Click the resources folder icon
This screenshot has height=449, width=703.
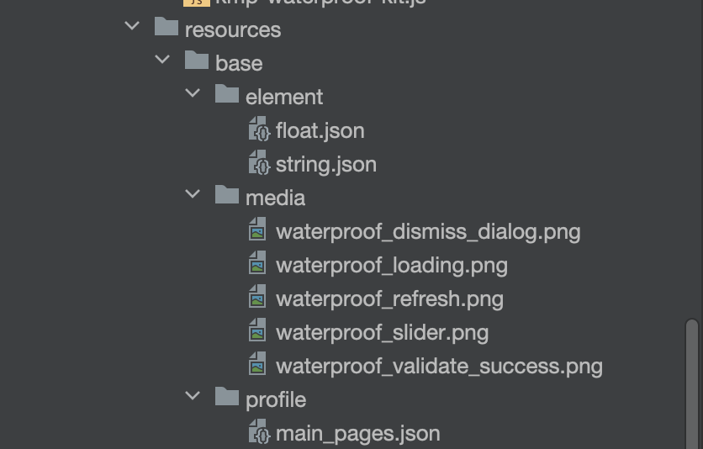[166, 26]
